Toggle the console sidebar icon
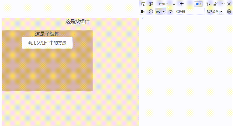The width and height of the screenshot is (233, 126). (143, 12)
